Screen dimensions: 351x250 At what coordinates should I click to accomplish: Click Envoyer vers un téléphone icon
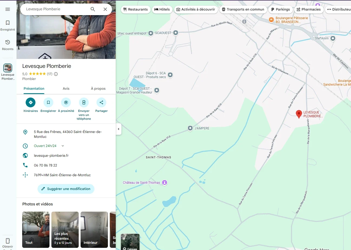84,102
